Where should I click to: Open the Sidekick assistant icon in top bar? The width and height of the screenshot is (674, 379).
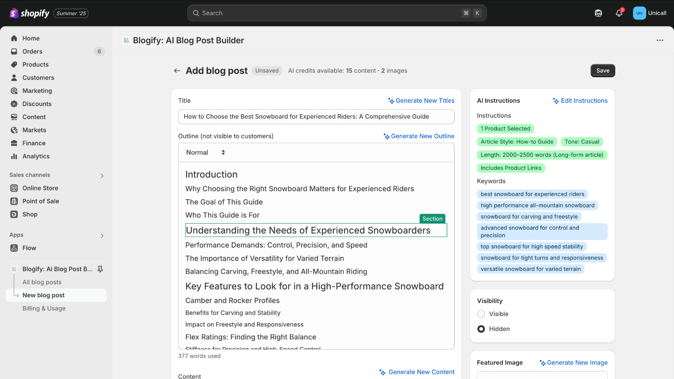pyautogui.click(x=598, y=13)
